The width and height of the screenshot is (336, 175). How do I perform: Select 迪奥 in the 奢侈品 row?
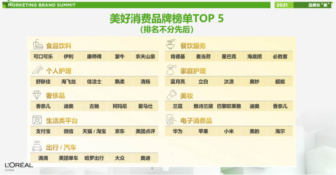pyautogui.click(x=69, y=106)
